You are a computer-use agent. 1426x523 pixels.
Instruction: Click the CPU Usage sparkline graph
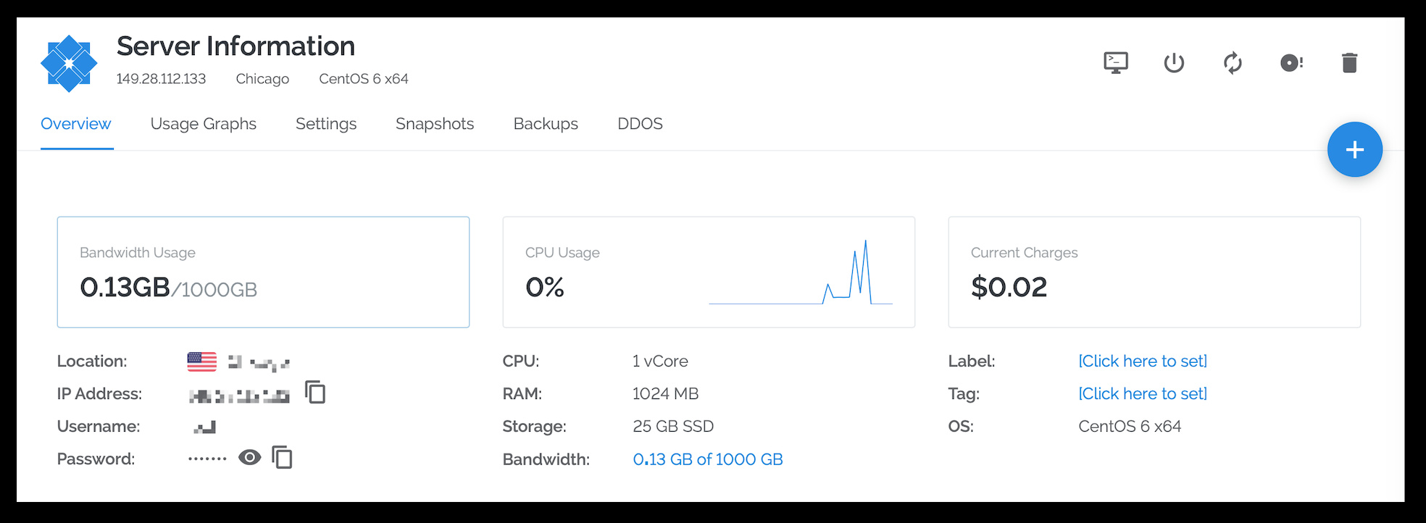point(801,274)
